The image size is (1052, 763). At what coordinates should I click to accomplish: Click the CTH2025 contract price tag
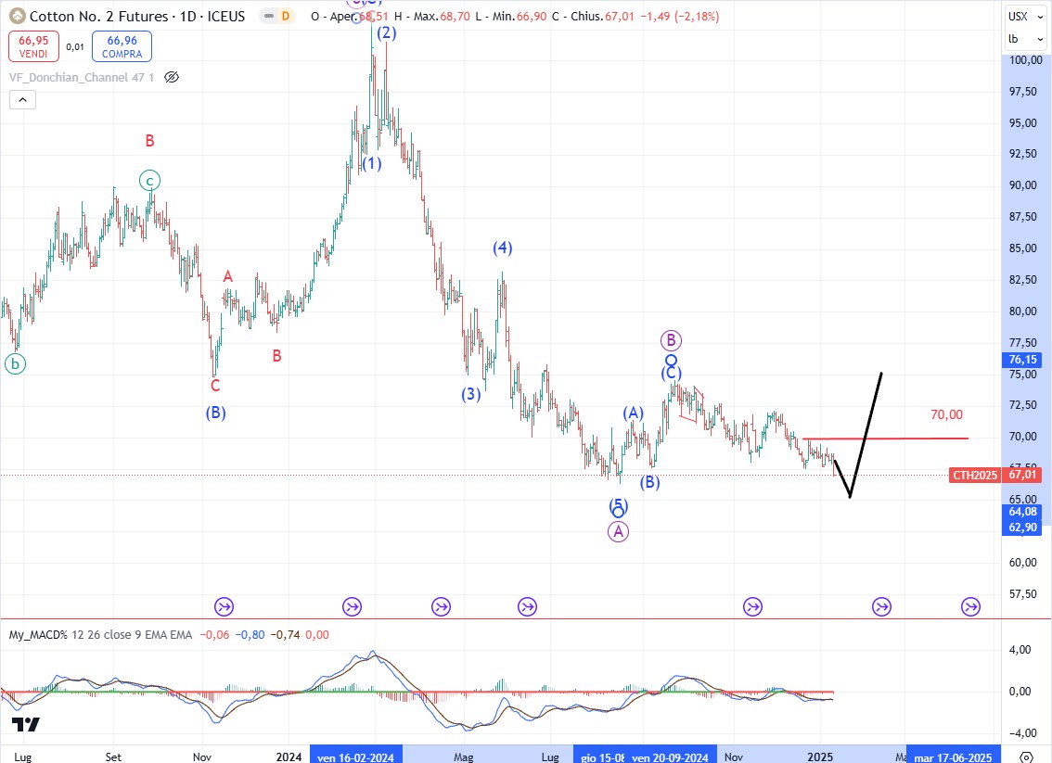tap(976, 476)
